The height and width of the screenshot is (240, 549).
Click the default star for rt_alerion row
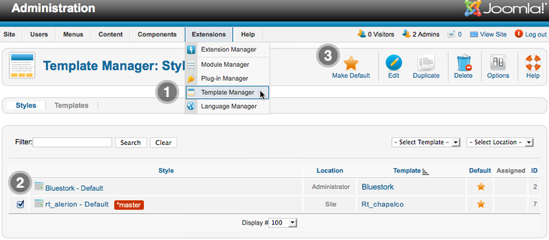pyautogui.click(x=481, y=204)
